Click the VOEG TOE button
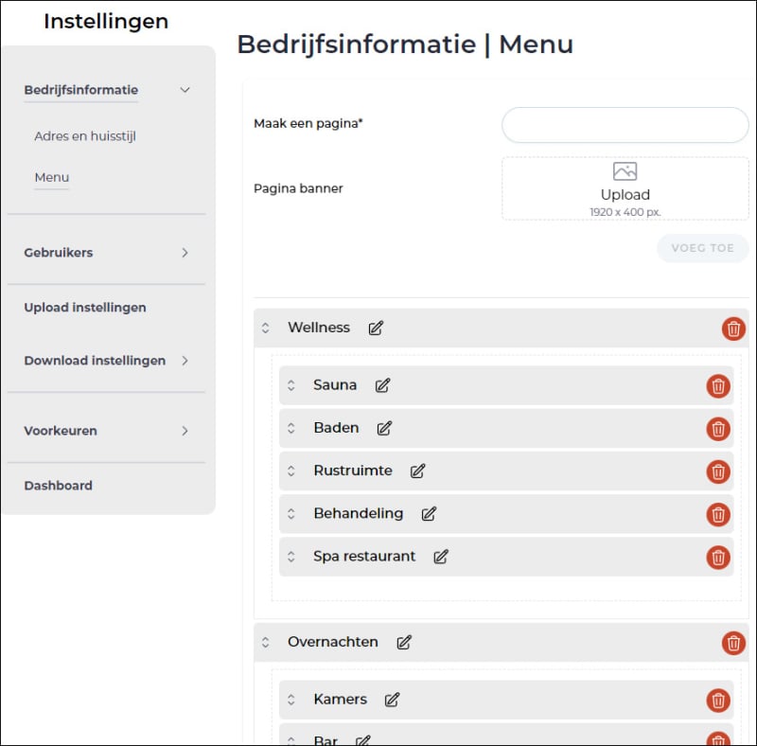 click(702, 248)
